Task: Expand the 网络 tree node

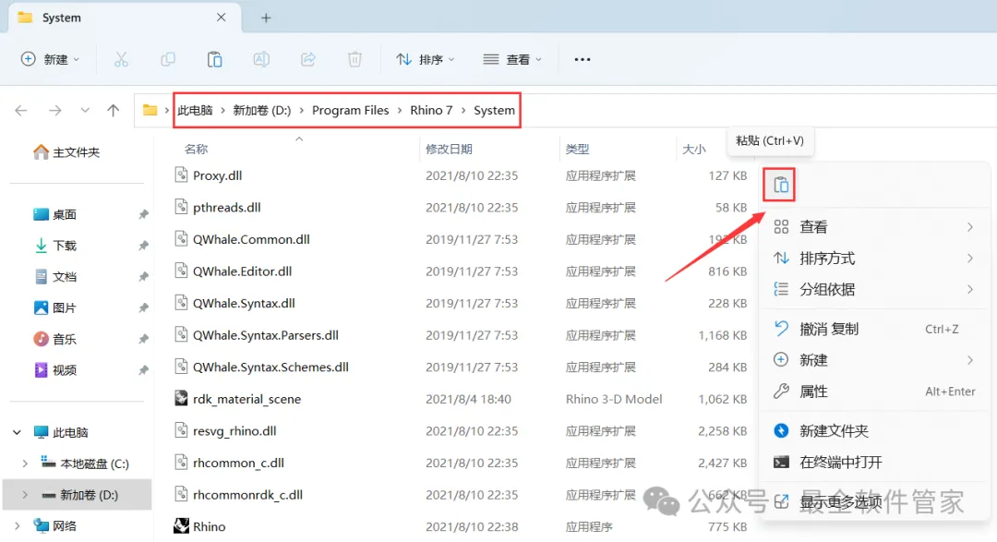Action: (17, 526)
